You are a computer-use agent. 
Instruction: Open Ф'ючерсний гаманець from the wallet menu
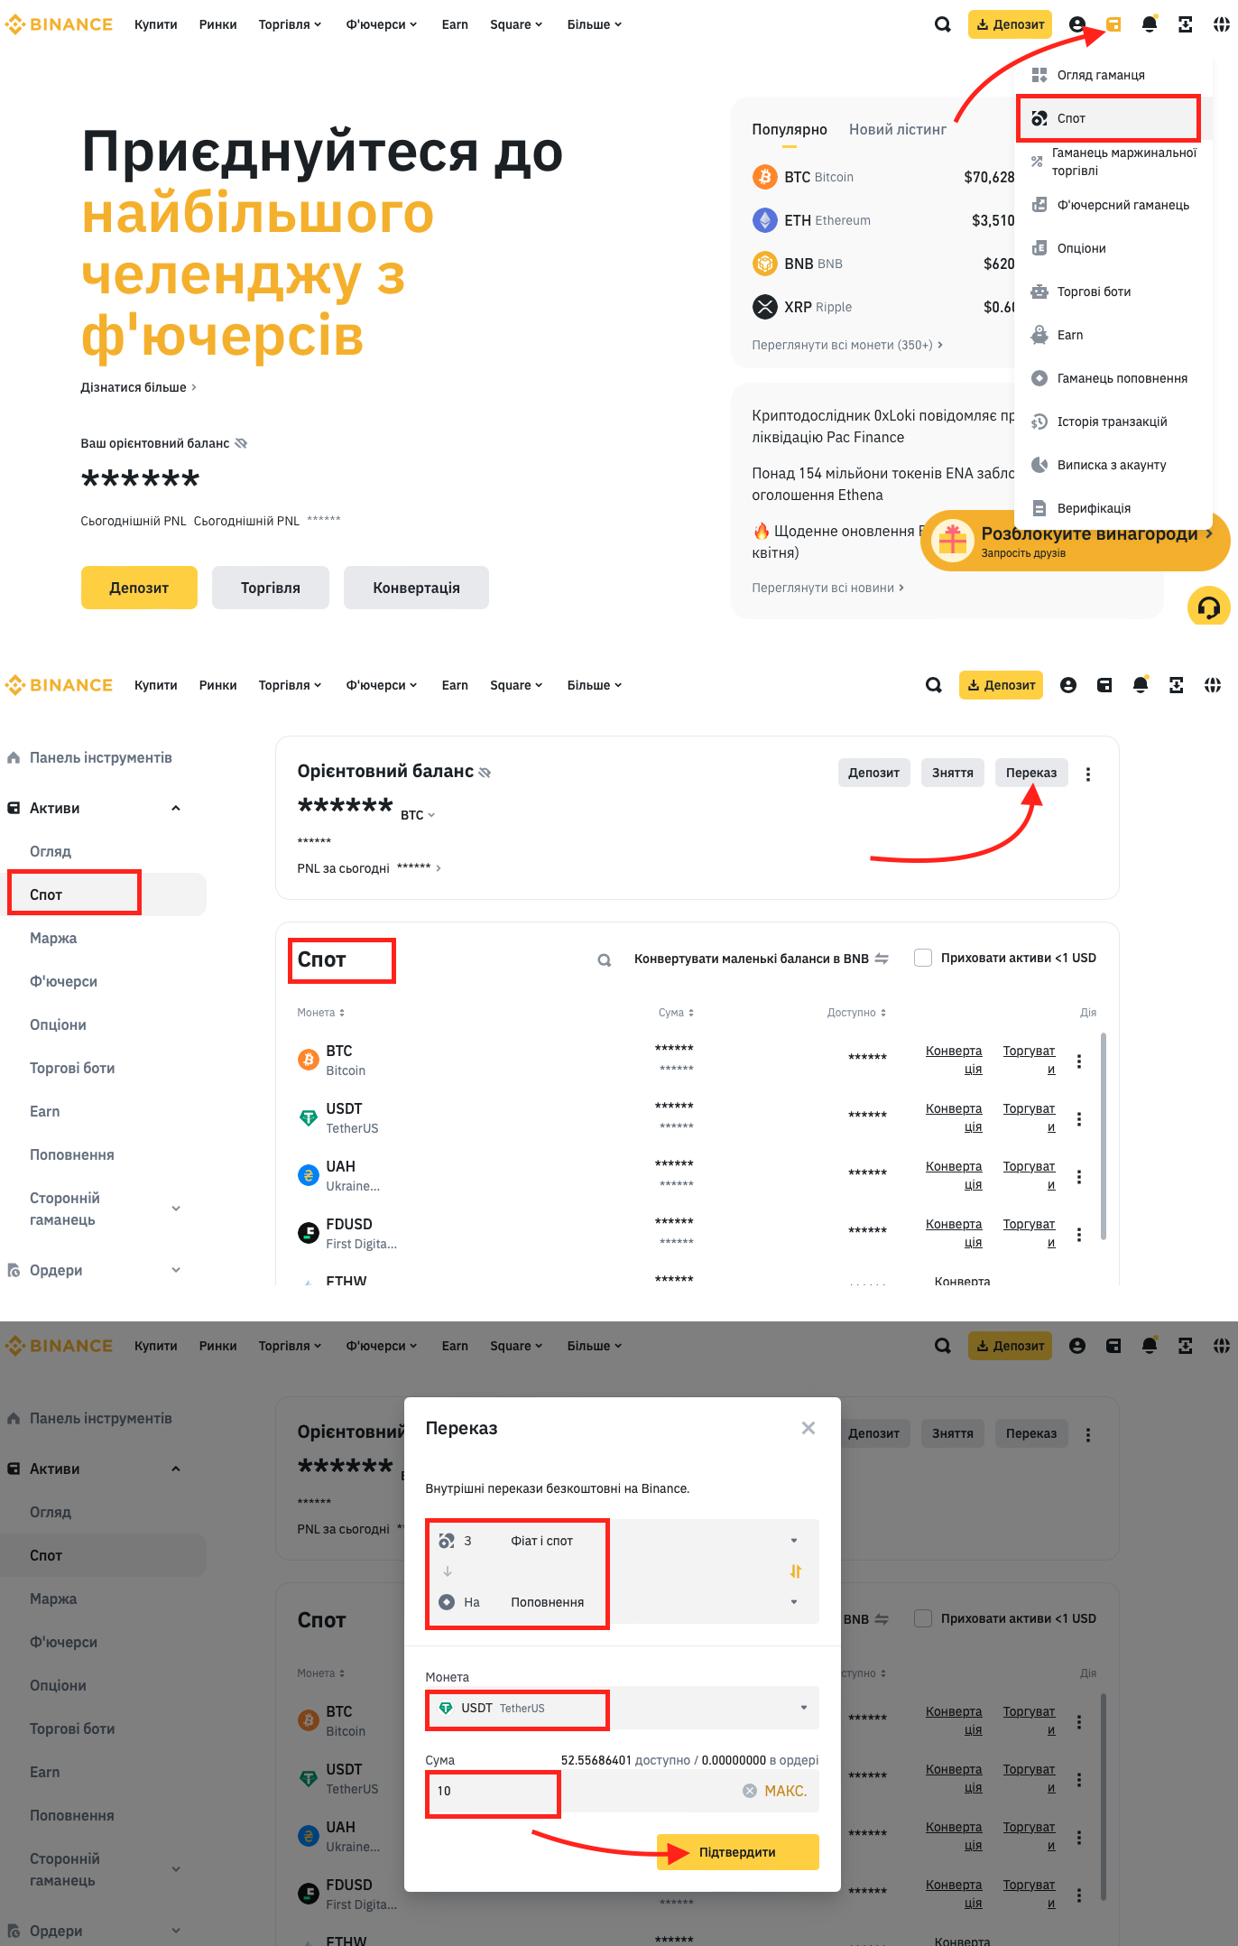click(x=1113, y=205)
